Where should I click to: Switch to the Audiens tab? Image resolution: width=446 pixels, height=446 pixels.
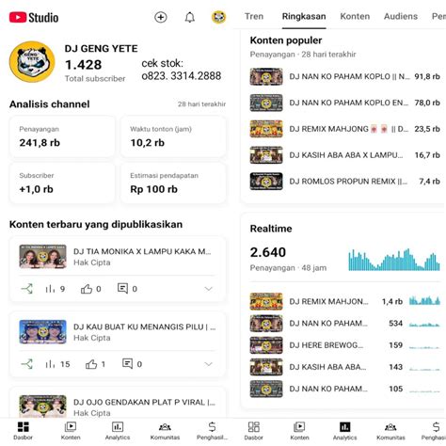[x=401, y=16]
